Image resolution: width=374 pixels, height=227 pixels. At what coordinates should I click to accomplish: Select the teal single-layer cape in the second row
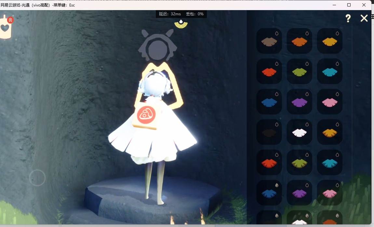pos(330,71)
